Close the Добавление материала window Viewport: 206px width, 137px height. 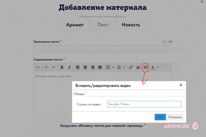tap(202, 2)
